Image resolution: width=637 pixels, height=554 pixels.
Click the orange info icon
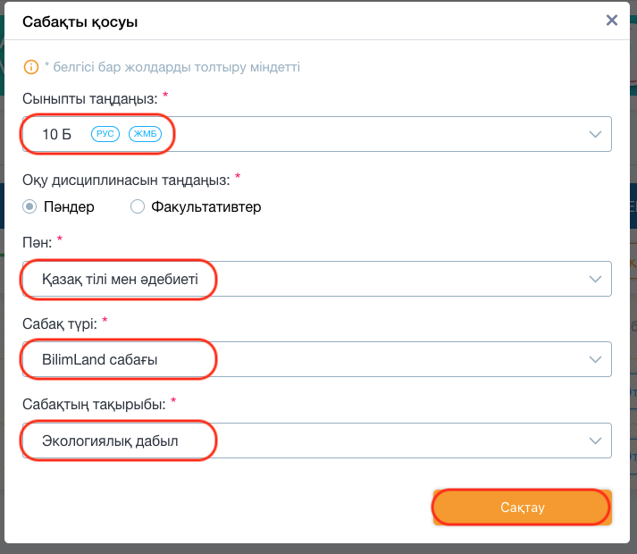(31, 67)
